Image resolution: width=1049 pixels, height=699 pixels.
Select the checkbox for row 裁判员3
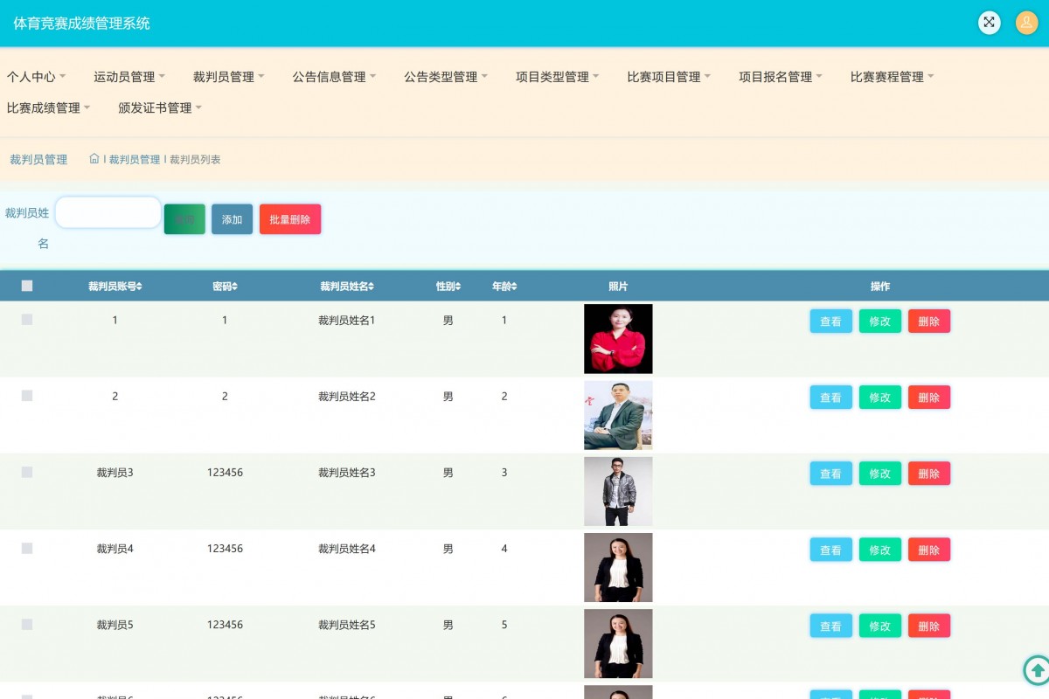[x=27, y=472]
